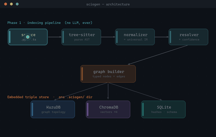Screen dimensions: 216x137
Task: Click the '+ confidence' subtitle text
Action: point(189,40)
